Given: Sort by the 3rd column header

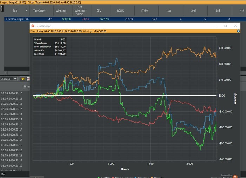Looking at the screenshot, I should coord(218,11).
